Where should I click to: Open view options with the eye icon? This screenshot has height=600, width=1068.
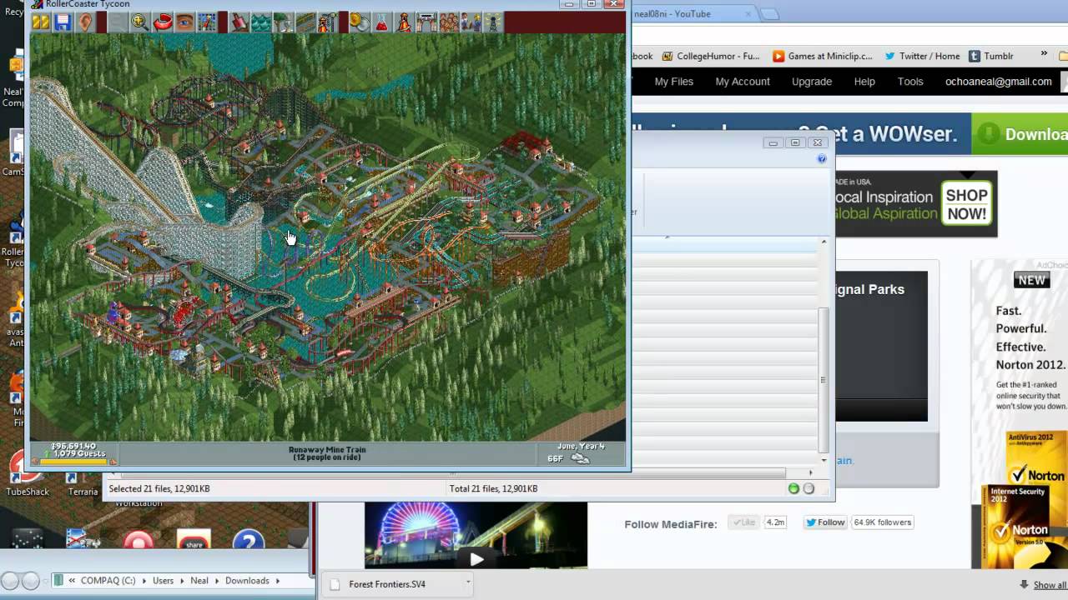pos(185,22)
